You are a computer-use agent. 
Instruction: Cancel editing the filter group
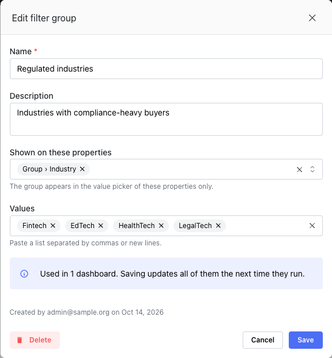point(263,340)
